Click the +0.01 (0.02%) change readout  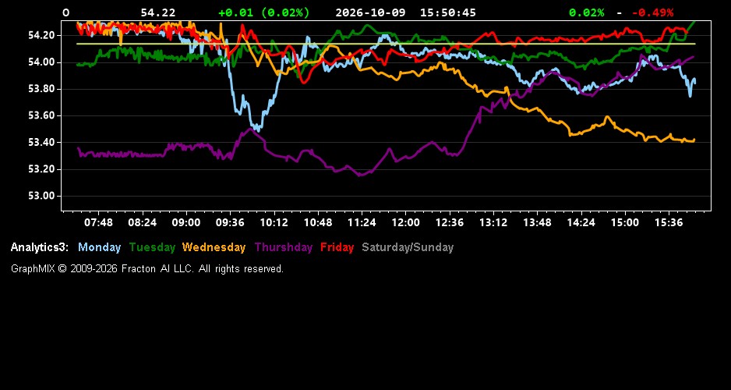tap(264, 12)
